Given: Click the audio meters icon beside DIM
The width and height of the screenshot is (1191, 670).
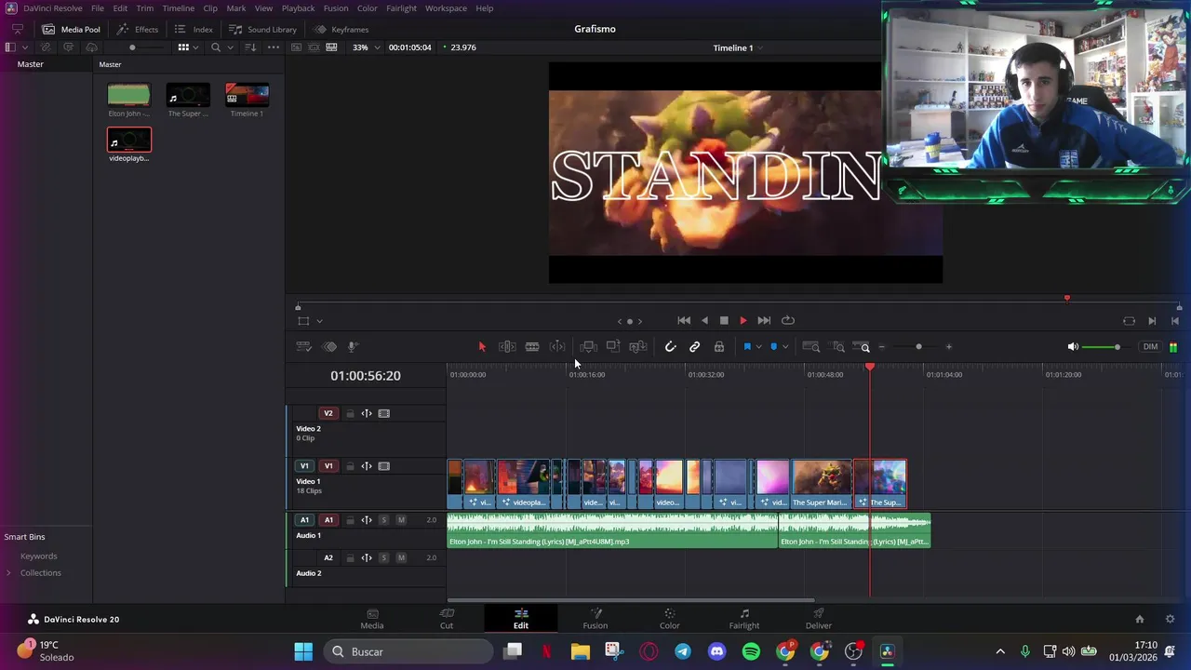Looking at the screenshot, I should [1173, 347].
